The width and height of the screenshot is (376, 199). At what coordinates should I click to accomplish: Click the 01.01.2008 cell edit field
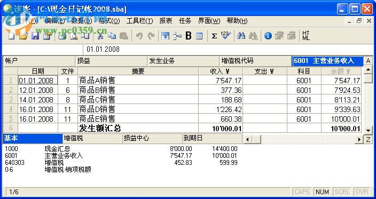pos(228,50)
